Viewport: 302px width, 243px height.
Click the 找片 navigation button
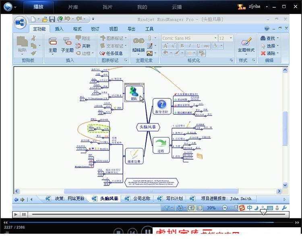(x=108, y=7)
